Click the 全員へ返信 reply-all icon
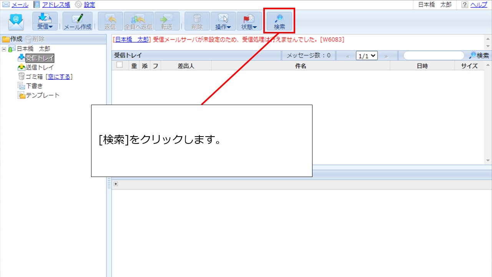 [138, 21]
